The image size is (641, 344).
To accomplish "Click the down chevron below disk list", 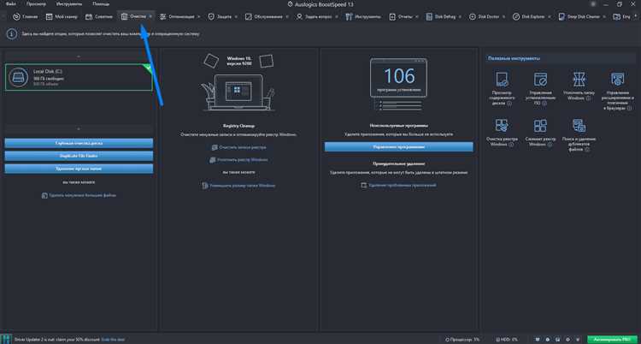I will pos(79,129).
